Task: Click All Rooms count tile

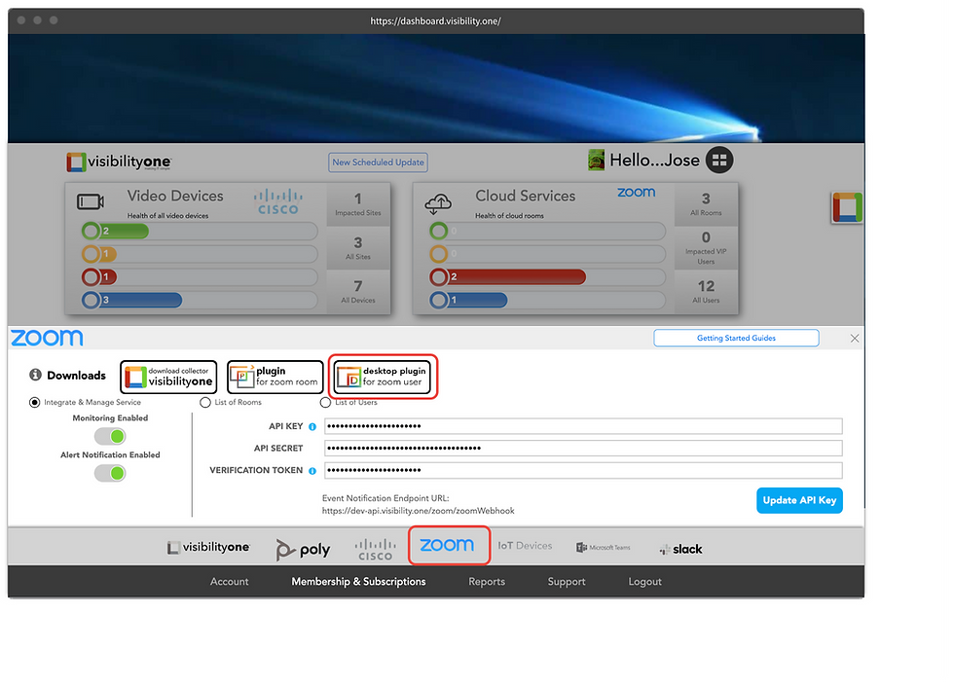Action: (x=706, y=204)
